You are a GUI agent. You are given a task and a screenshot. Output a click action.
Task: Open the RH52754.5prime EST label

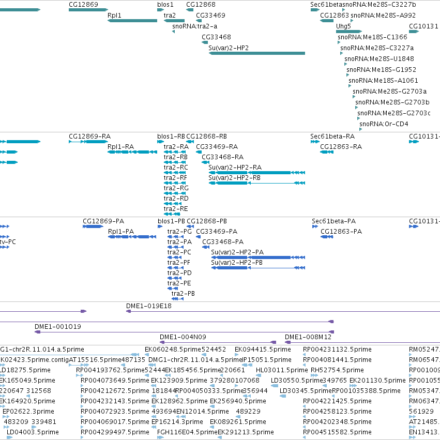coord(337,370)
